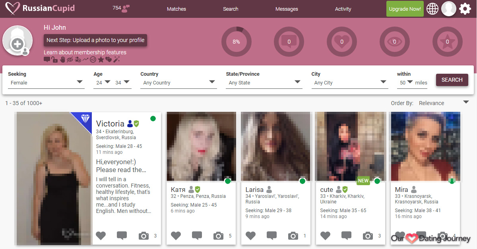The height and width of the screenshot is (249, 477).
Task: Message cute via chat icon
Action: [346, 236]
